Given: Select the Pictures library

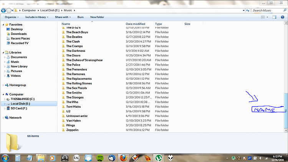Looking at the screenshot, I should click(17, 71).
